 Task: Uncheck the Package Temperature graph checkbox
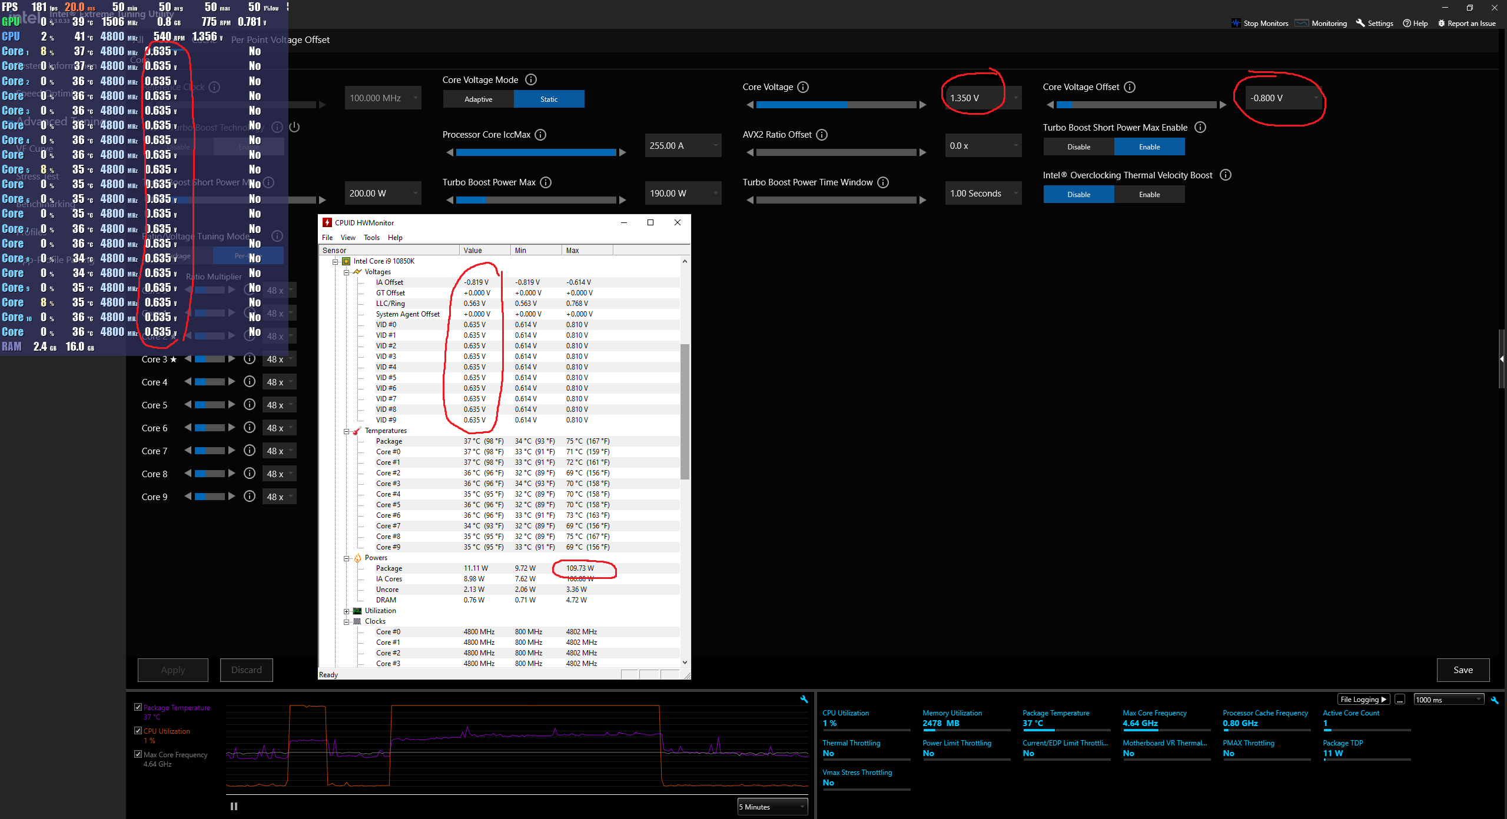(138, 707)
